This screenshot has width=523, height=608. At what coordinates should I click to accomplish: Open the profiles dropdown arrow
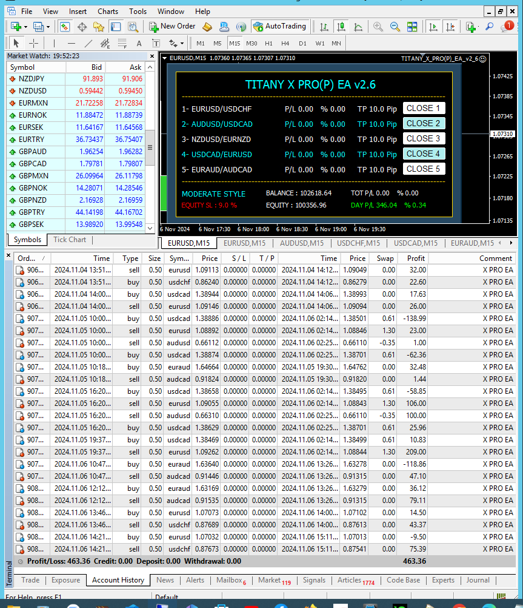tap(48, 27)
